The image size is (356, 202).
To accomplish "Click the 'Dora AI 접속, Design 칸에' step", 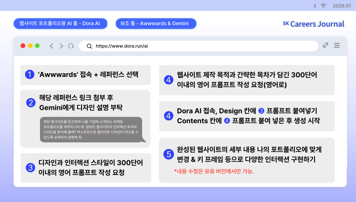I will (x=247, y=116).
